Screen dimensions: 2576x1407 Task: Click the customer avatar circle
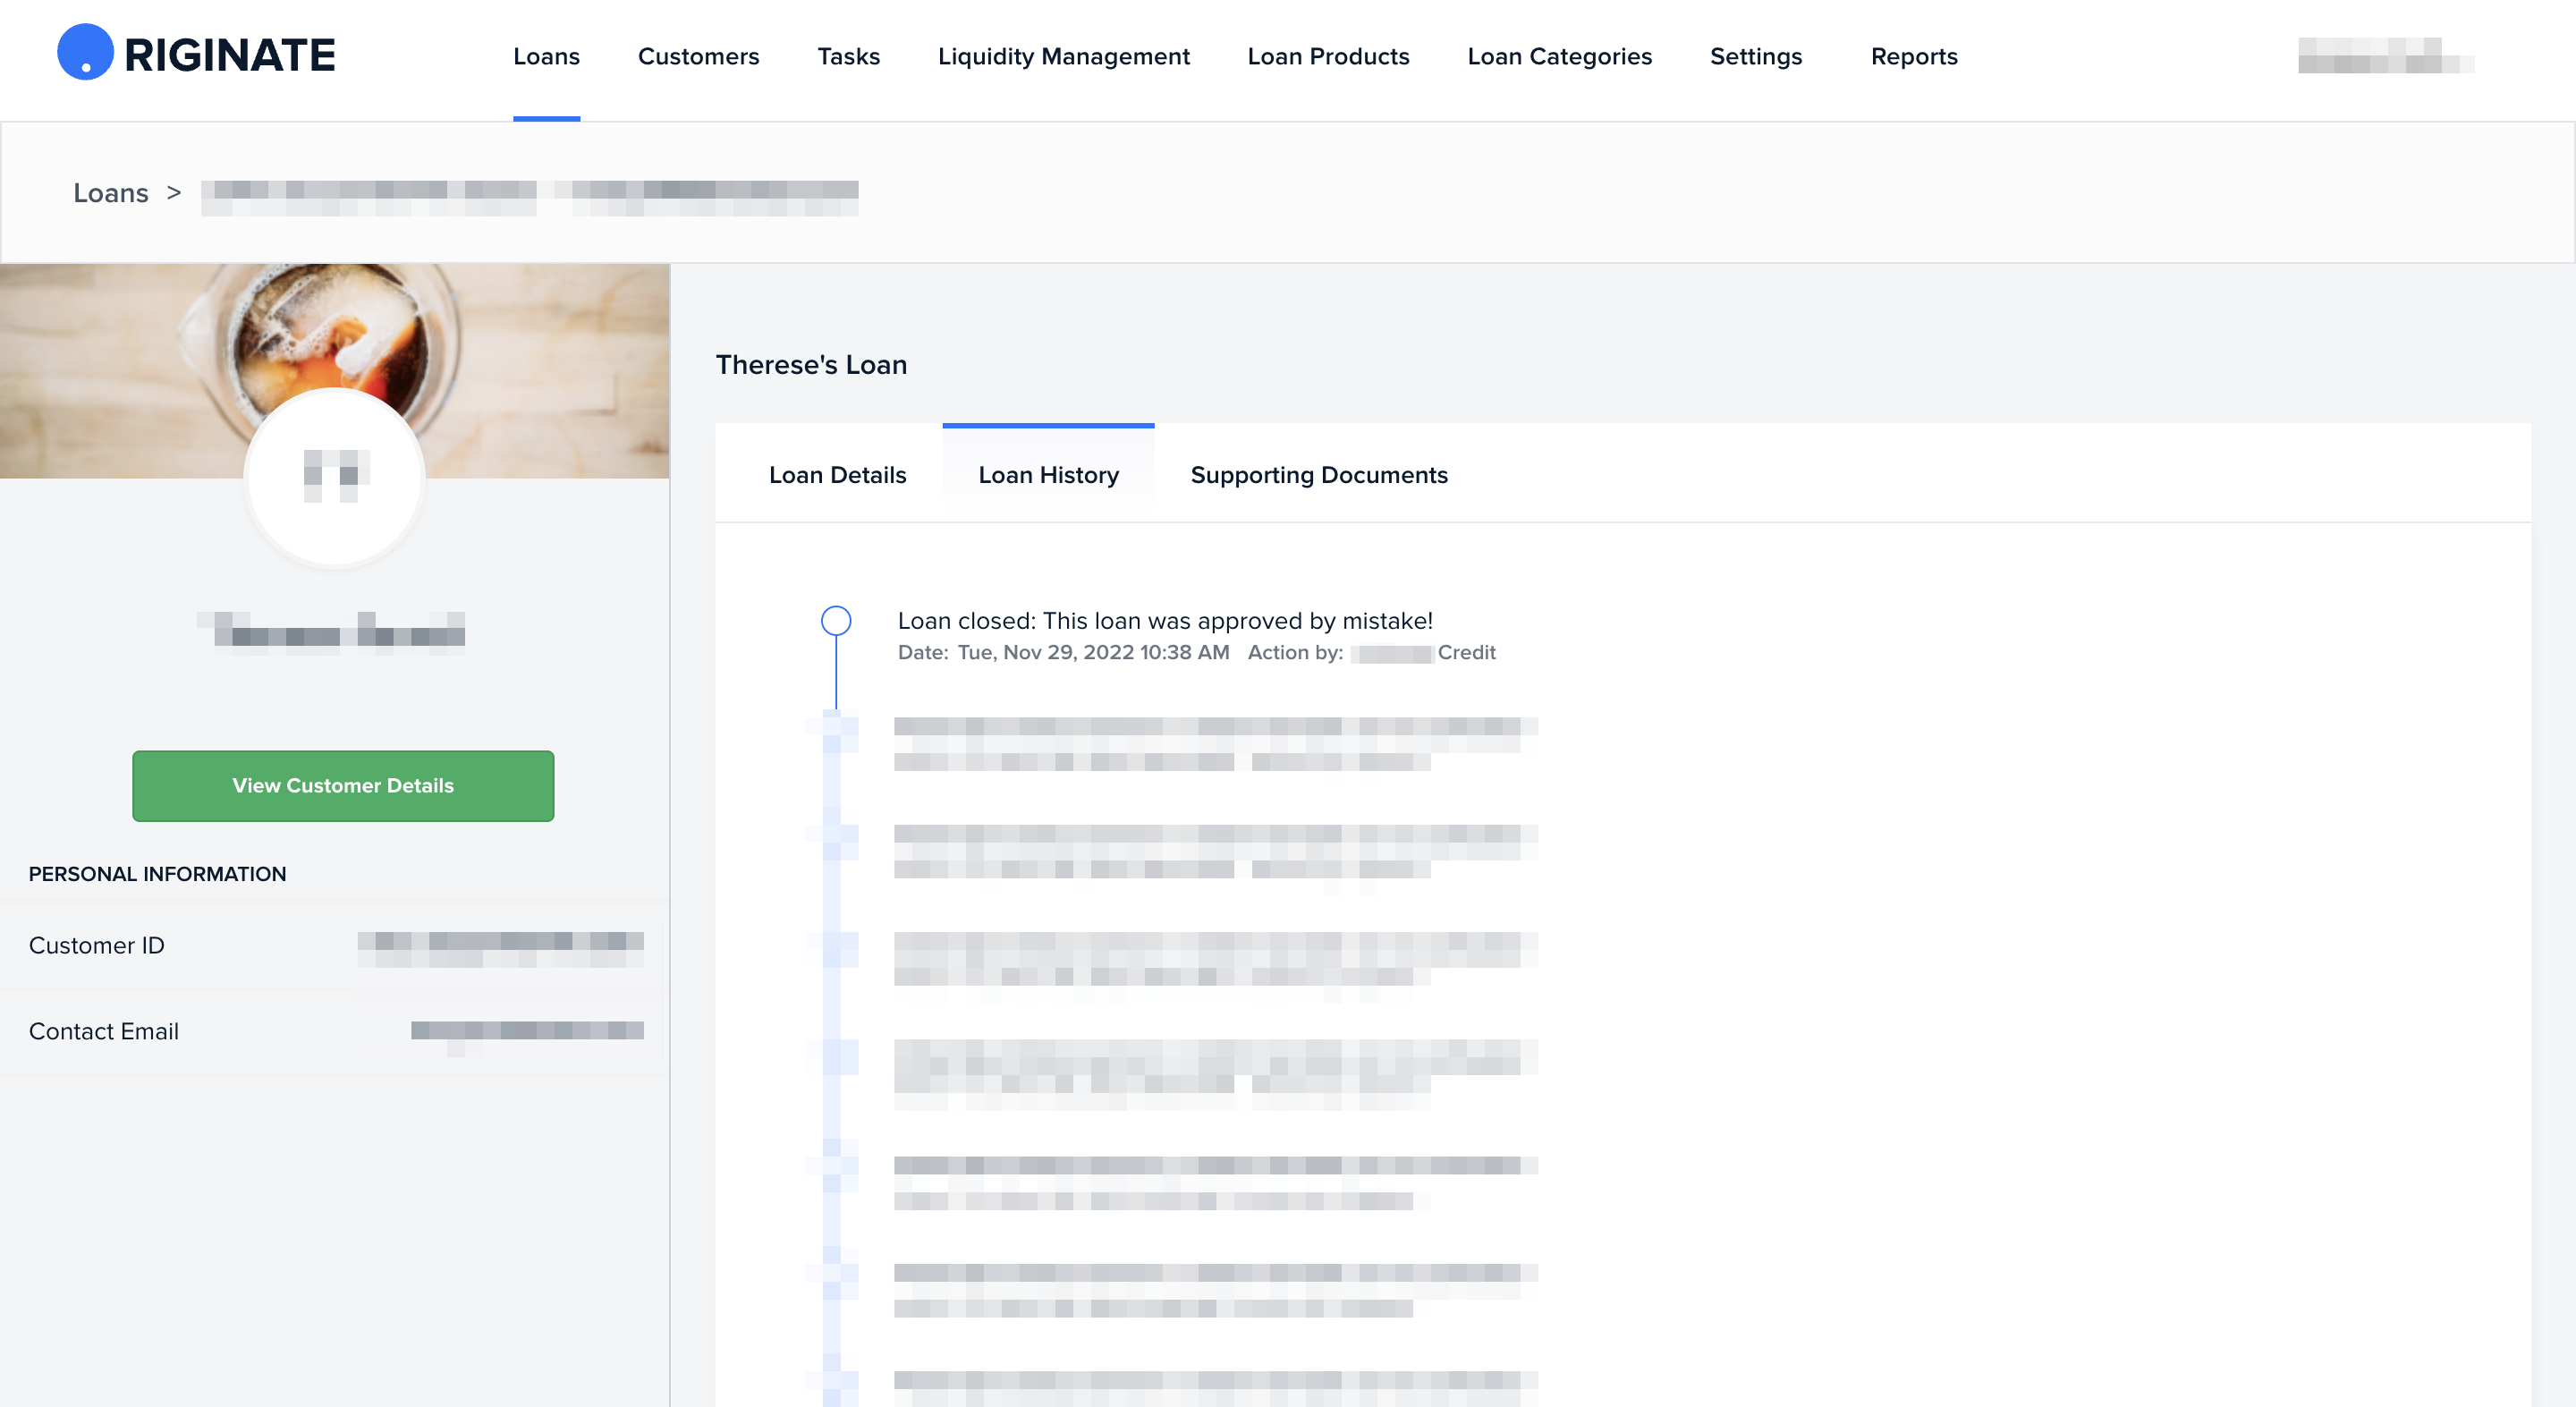[335, 477]
